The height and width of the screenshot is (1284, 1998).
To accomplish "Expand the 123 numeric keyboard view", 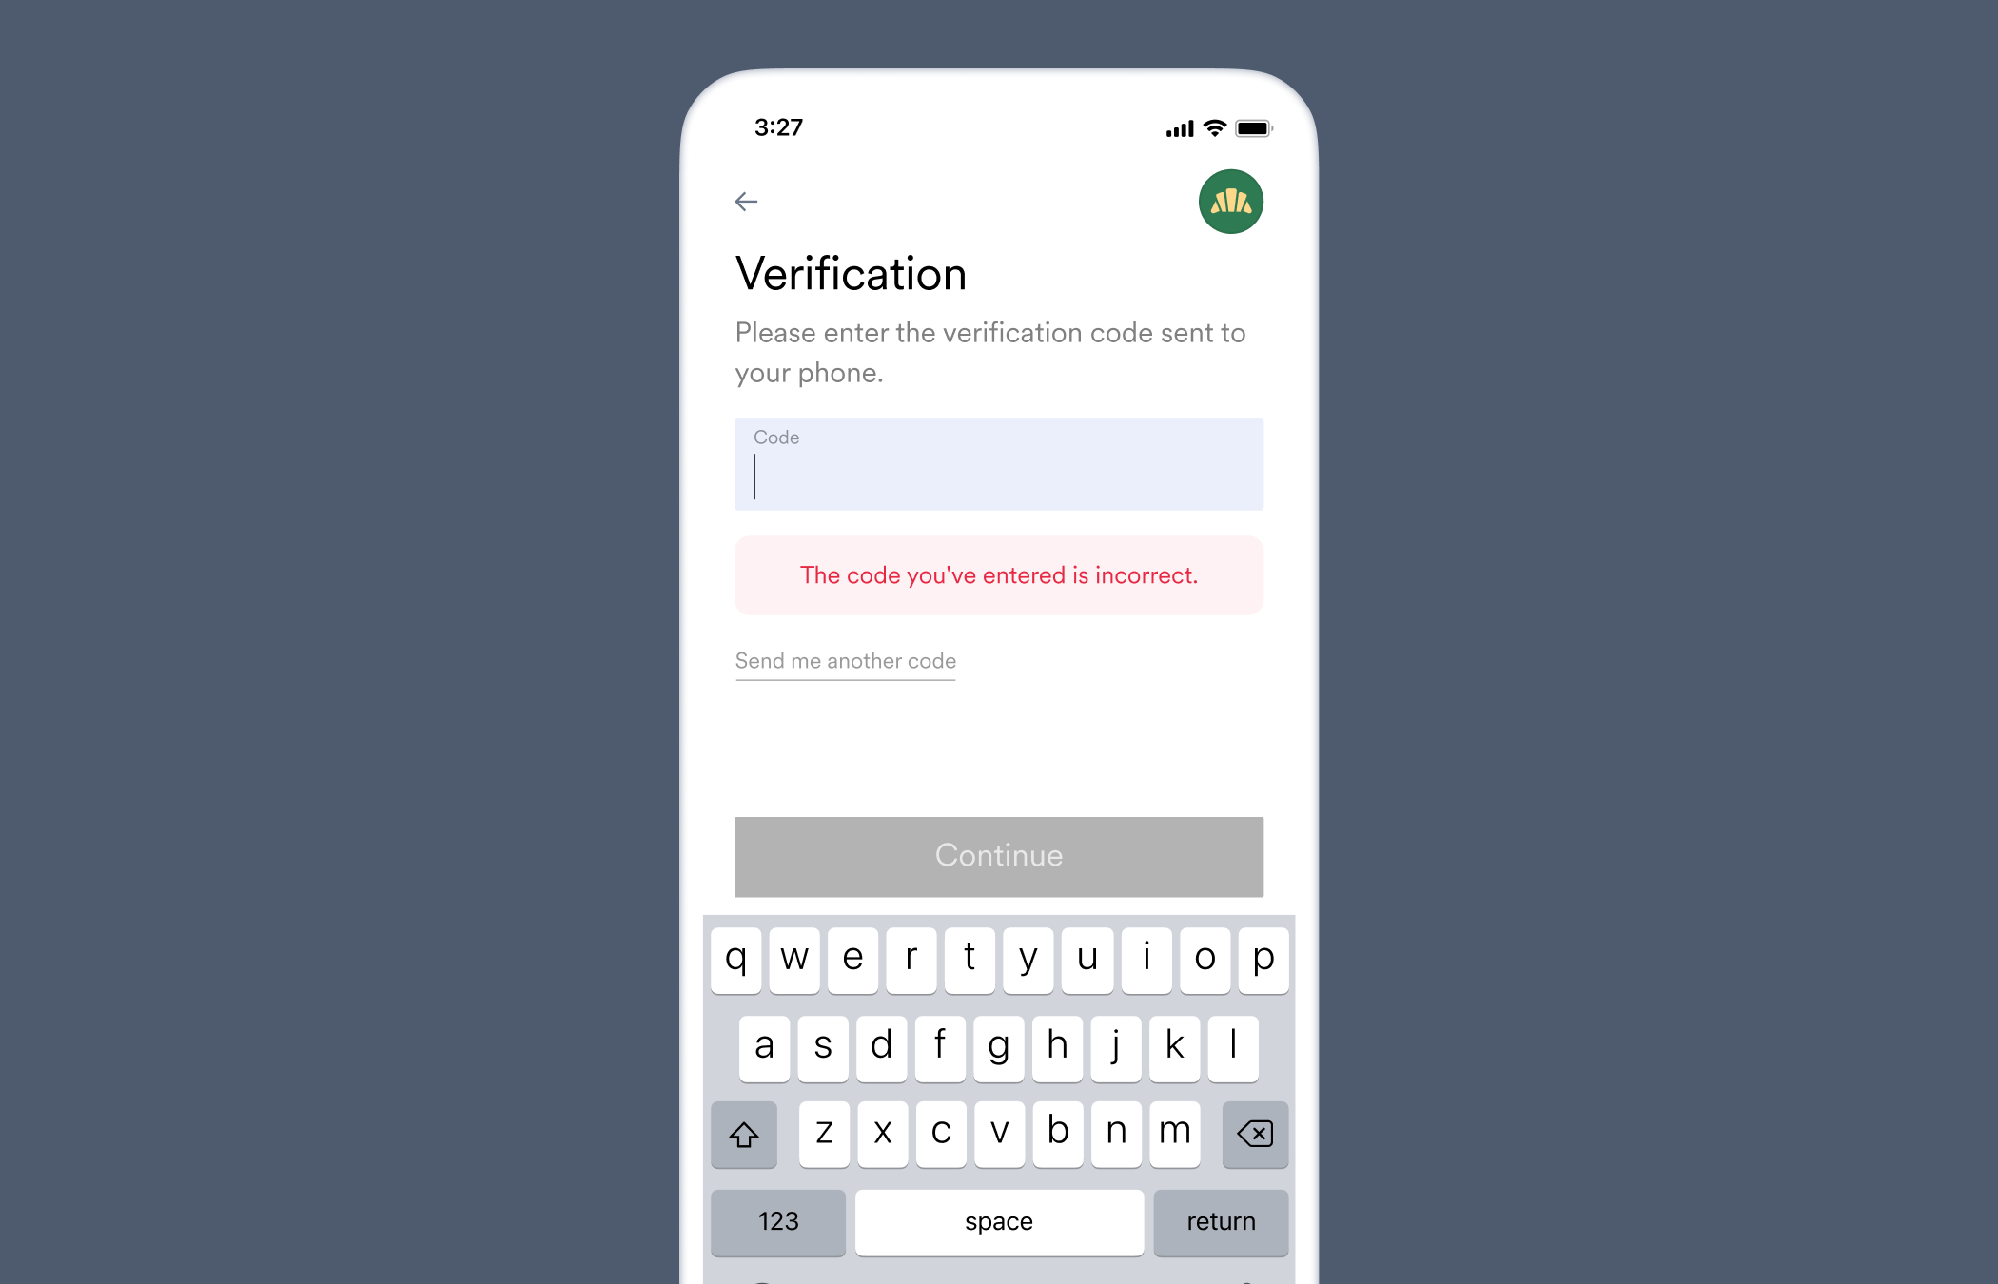I will (777, 1220).
